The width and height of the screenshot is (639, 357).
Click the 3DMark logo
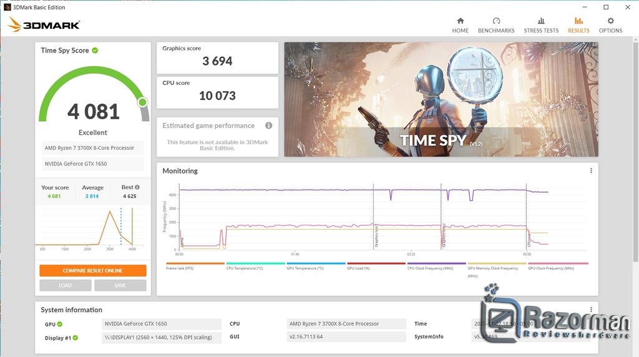click(44, 24)
